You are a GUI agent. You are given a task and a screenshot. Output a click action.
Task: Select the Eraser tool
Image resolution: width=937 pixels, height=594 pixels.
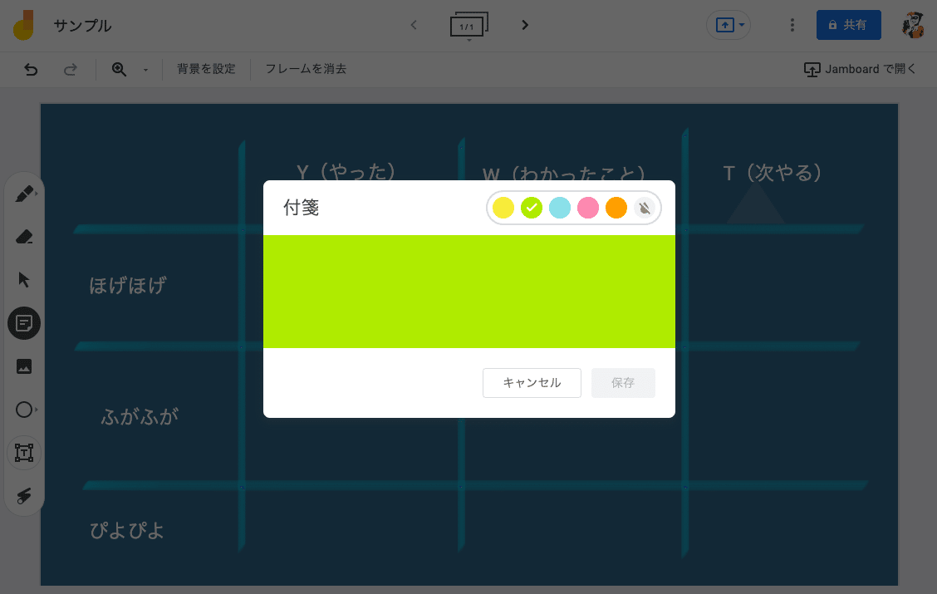tap(24, 236)
